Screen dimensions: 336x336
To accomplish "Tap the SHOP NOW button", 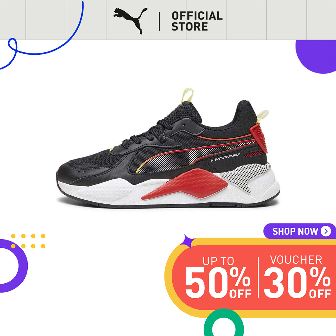I will click(x=300, y=231).
